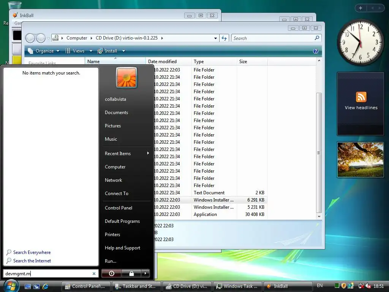The image size is (389, 292).
Task: Open Pictures from the Start menu
Action: click(x=112, y=125)
